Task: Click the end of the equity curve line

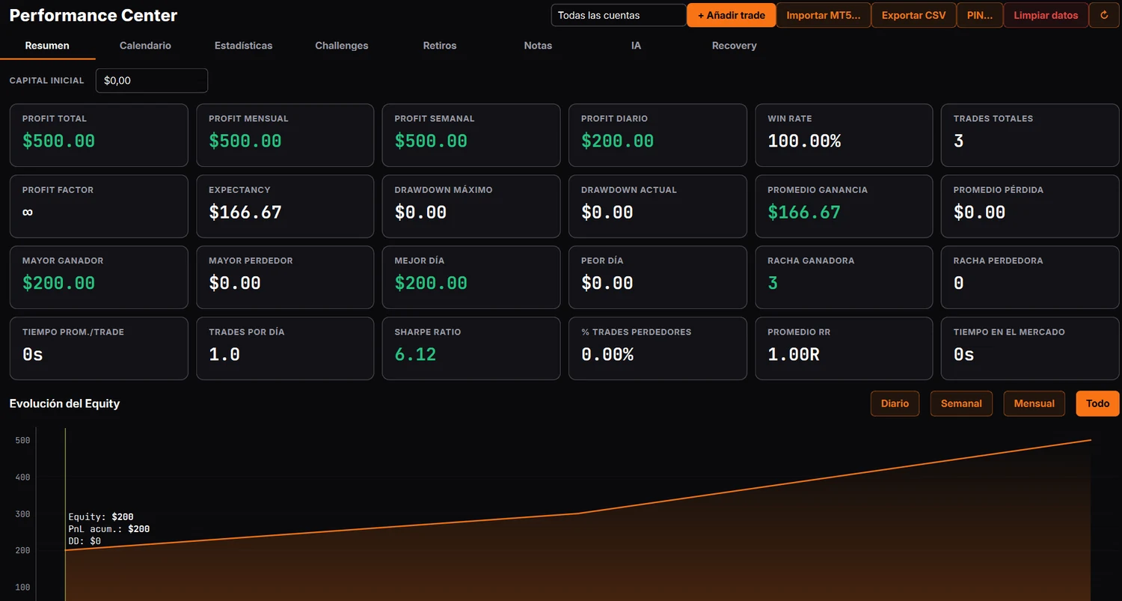Action: pyautogui.click(x=1091, y=440)
